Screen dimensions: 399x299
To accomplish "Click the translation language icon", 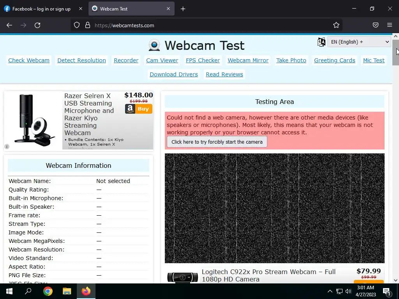I will pos(321,42).
